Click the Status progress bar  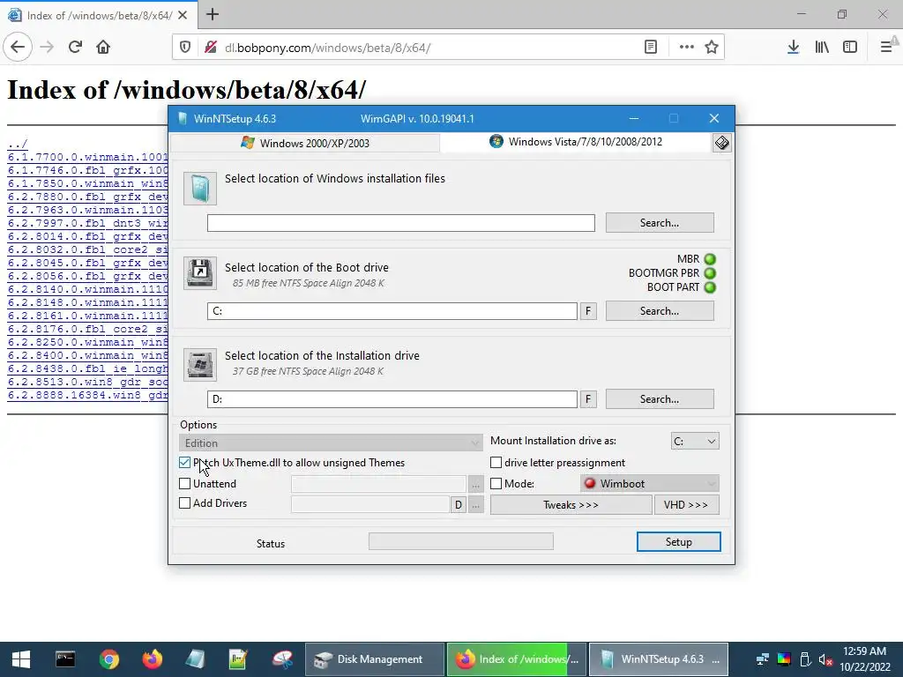[x=460, y=541]
